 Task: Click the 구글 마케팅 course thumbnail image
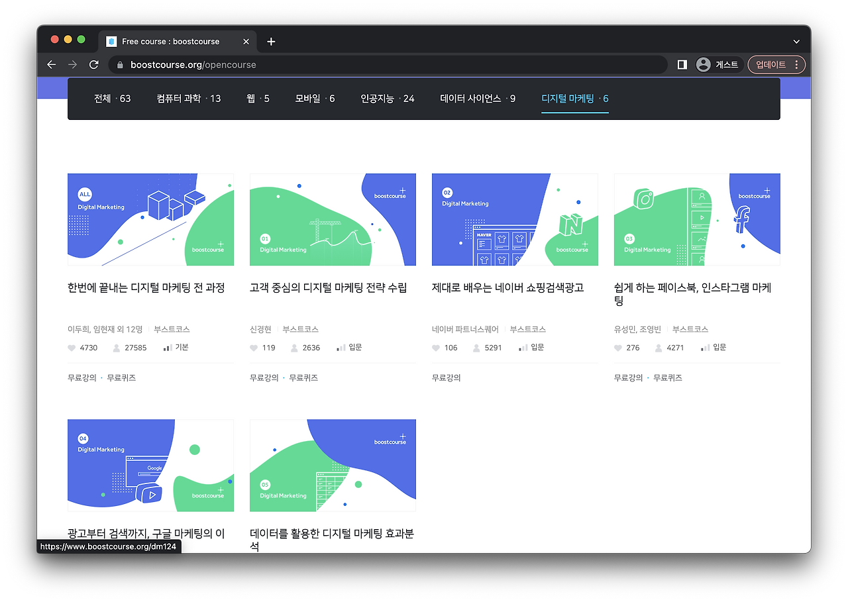point(150,465)
